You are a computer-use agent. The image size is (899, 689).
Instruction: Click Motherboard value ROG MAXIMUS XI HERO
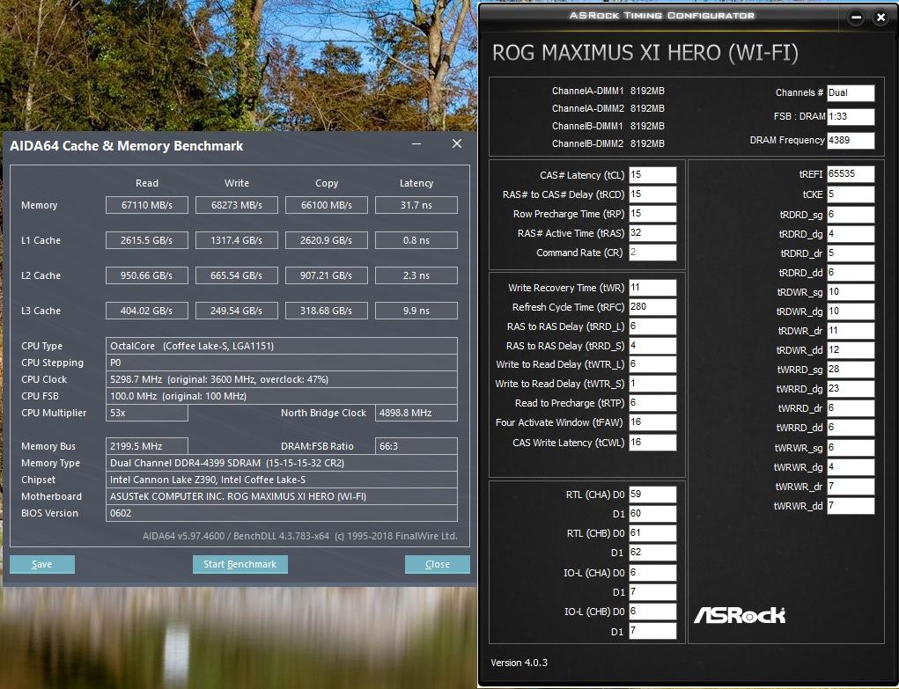282,496
